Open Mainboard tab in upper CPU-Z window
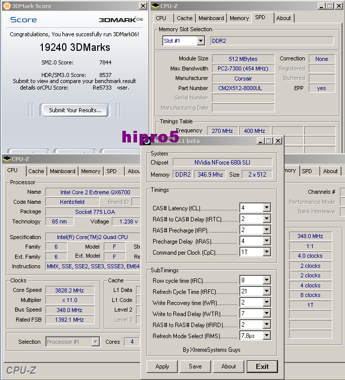The width and height of the screenshot is (345, 380). click(211, 18)
